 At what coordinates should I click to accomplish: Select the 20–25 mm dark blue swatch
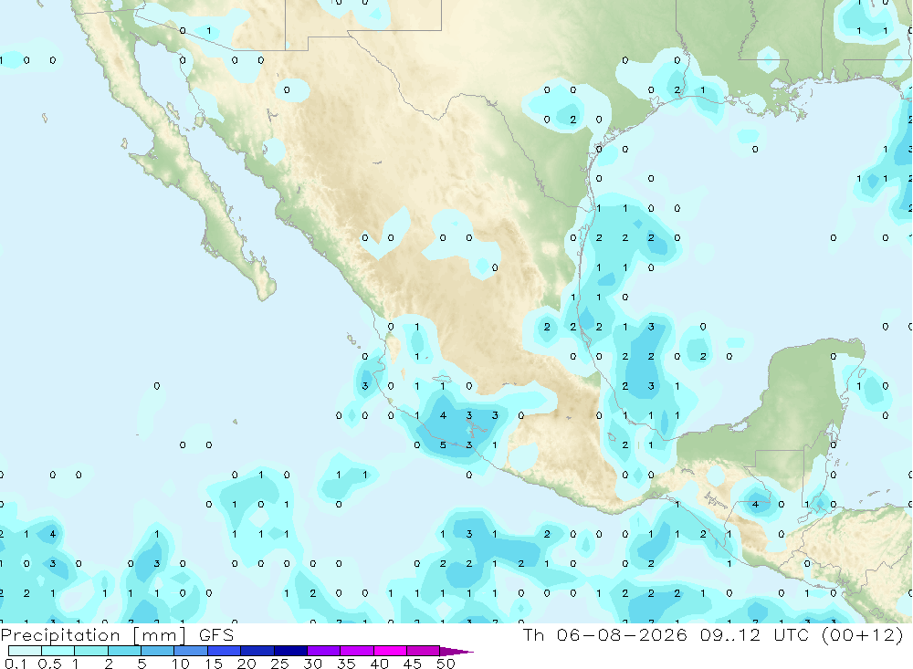click(x=257, y=651)
